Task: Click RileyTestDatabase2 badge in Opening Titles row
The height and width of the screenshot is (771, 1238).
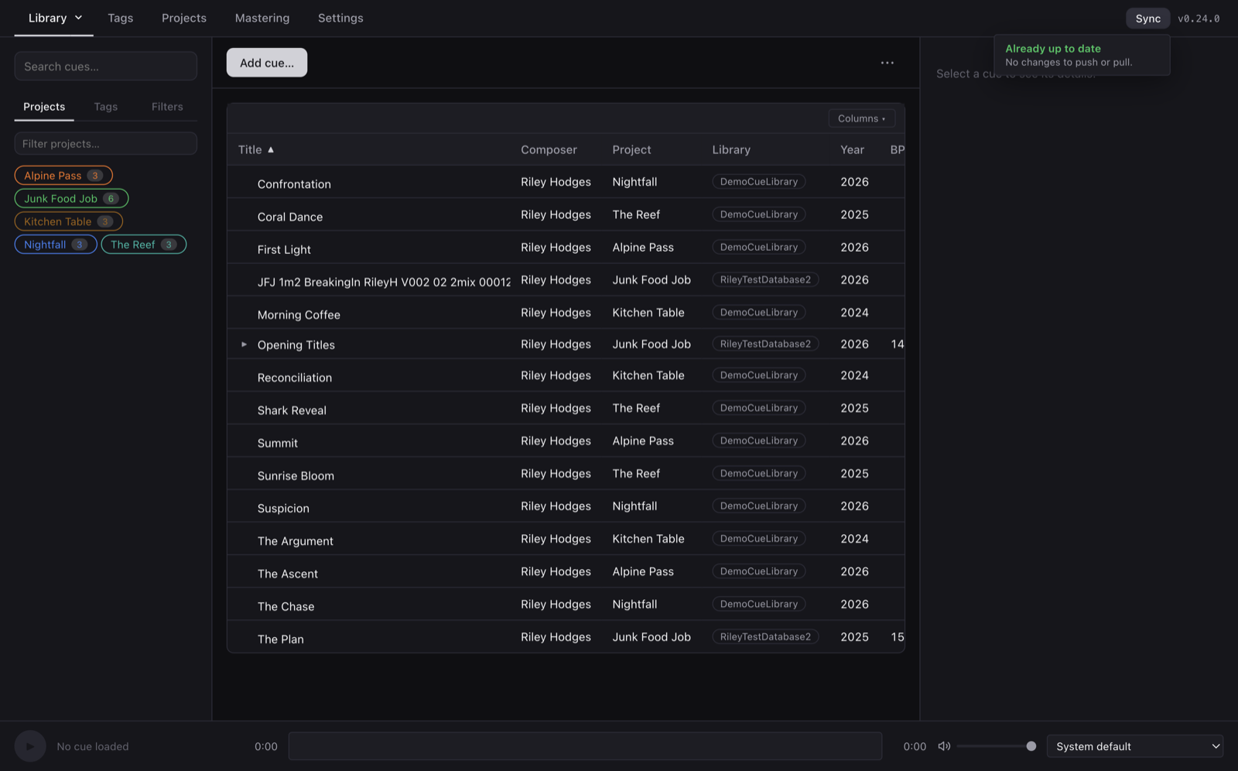Action: (x=765, y=344)
